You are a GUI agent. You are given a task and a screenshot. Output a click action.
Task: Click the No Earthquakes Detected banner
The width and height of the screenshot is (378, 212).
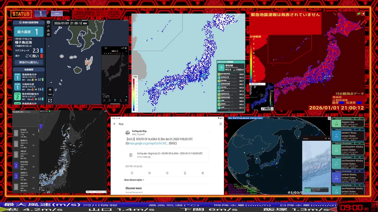coord(245,118)
